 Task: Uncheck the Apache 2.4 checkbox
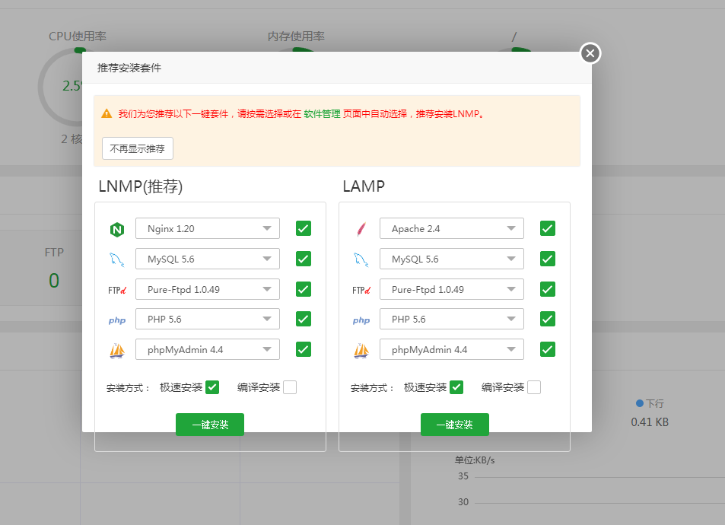(x=548, y=228)
